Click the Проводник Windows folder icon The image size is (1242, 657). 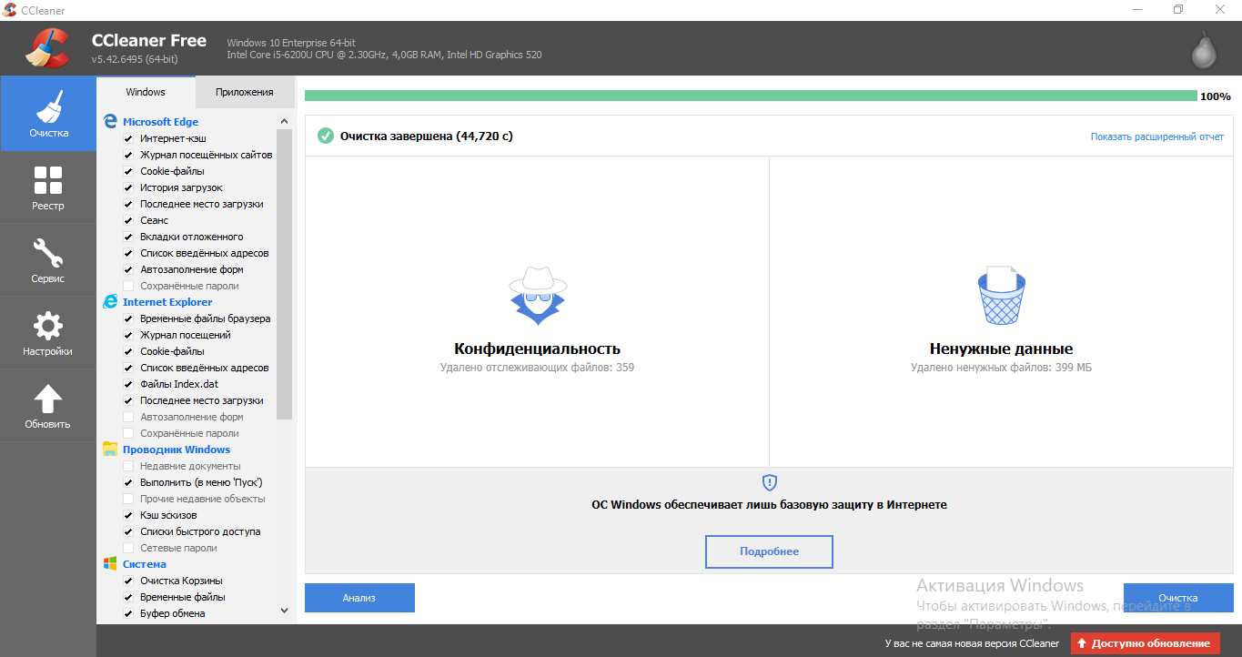click(x=110, y=449)
